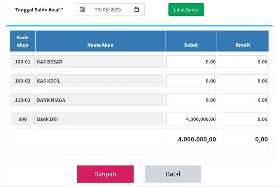Click the Simpan button
Screen dimensions: 277x187
[105, 174]
